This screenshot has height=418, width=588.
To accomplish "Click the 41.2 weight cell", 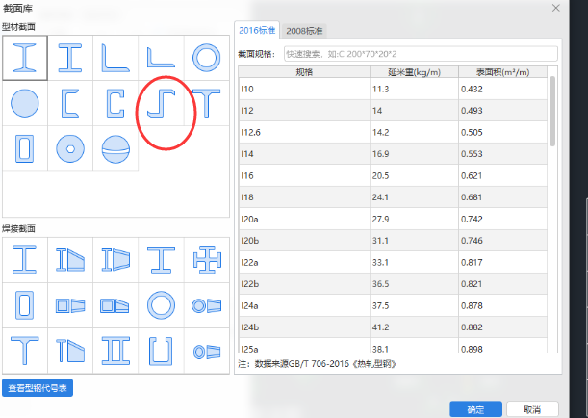I will (414, 327).
